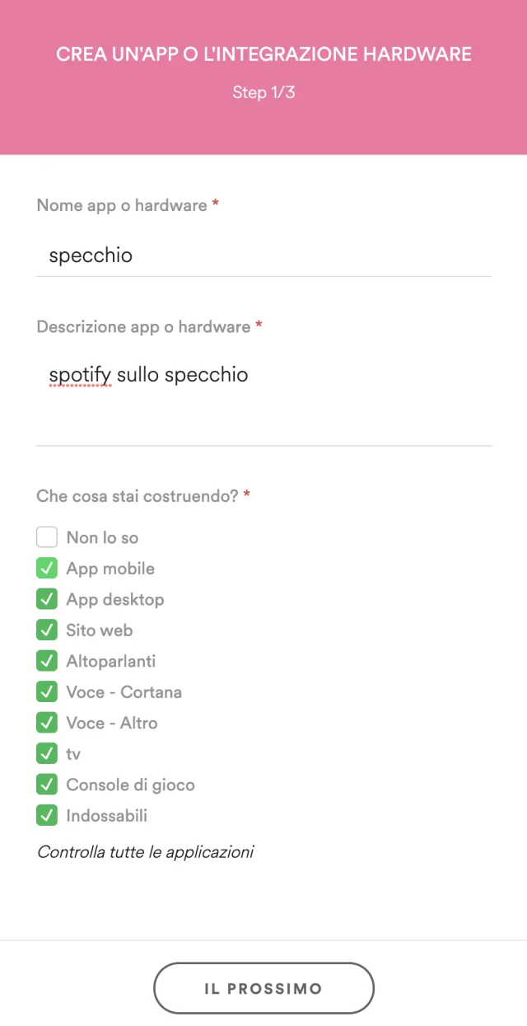Uncheck the "Voce - Altro" option
527x1026 pixels.
[47, 723]
